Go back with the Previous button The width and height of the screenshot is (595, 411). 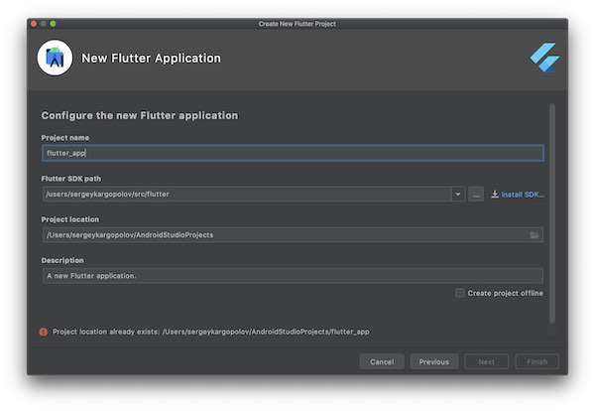pos(434,361)
